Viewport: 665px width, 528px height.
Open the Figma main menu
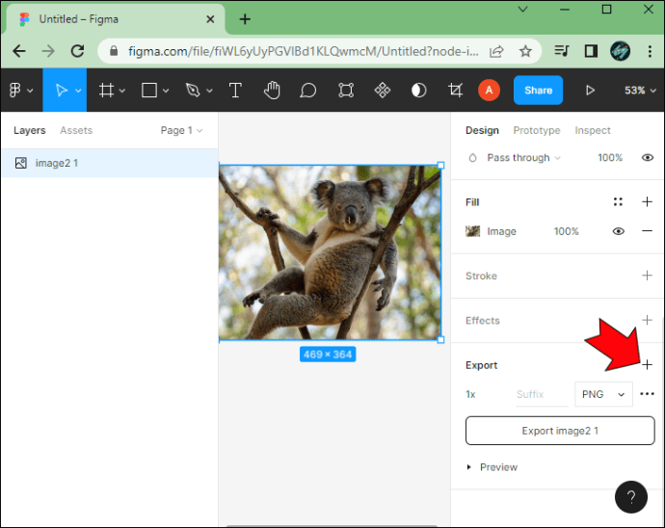20,91
